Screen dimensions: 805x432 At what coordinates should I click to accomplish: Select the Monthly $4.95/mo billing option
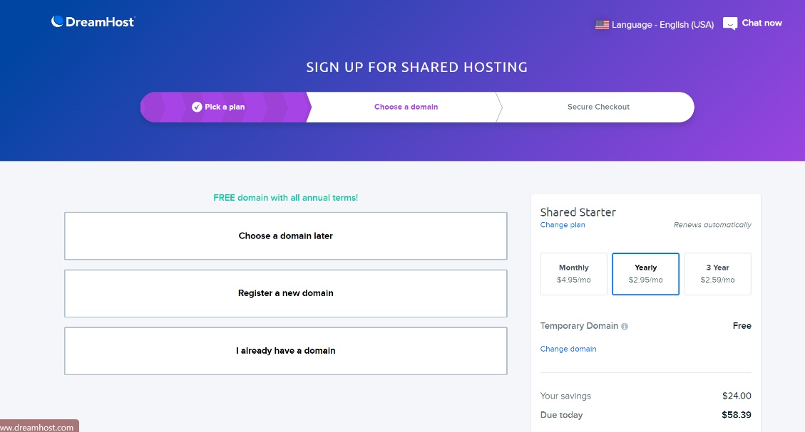[x=573, y=274]
